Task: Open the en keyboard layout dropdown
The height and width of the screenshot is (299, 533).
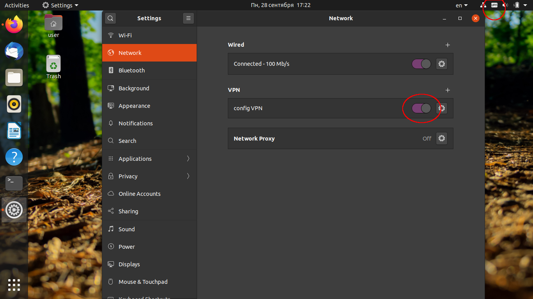Action: [x=462, y=5]
